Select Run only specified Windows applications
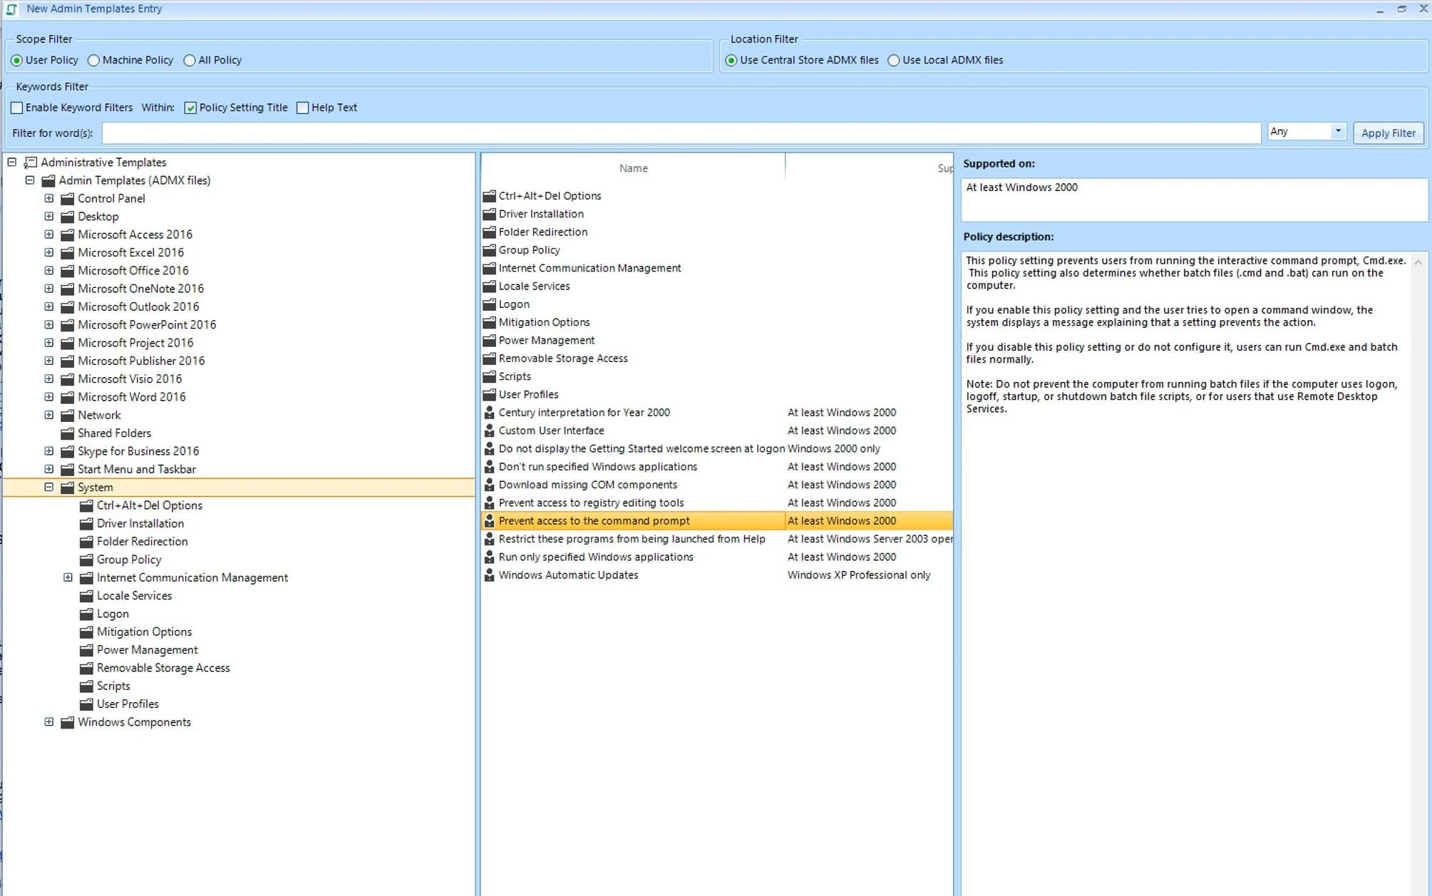1432x896 pixels. pyautogui.click(x=595, y=557)
